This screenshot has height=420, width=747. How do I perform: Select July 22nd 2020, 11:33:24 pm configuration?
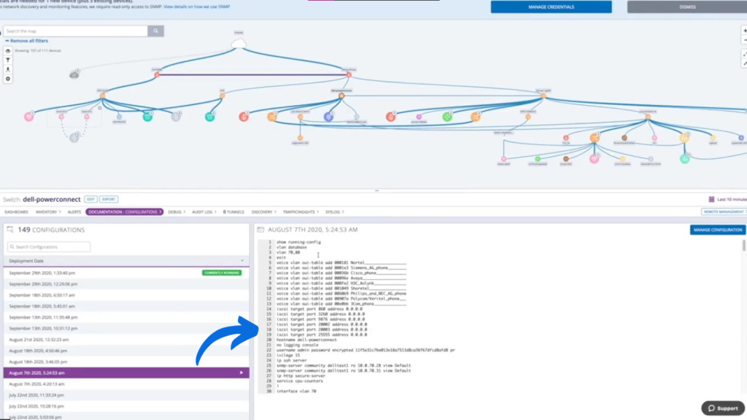pos(126,395)
